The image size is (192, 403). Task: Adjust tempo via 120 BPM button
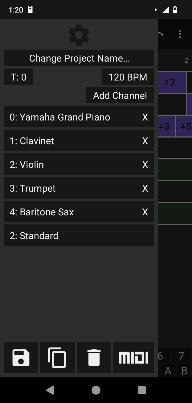point(128,77)
